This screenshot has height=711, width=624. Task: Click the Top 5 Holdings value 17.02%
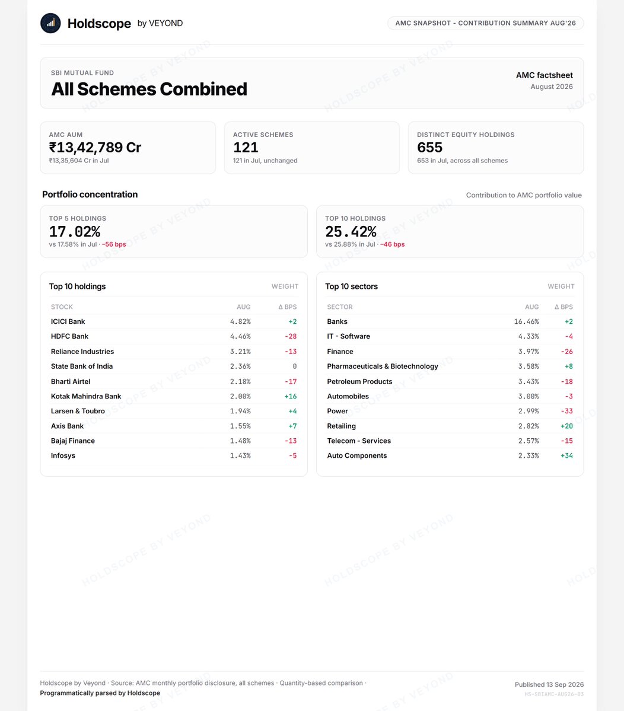tap(75, 232)
